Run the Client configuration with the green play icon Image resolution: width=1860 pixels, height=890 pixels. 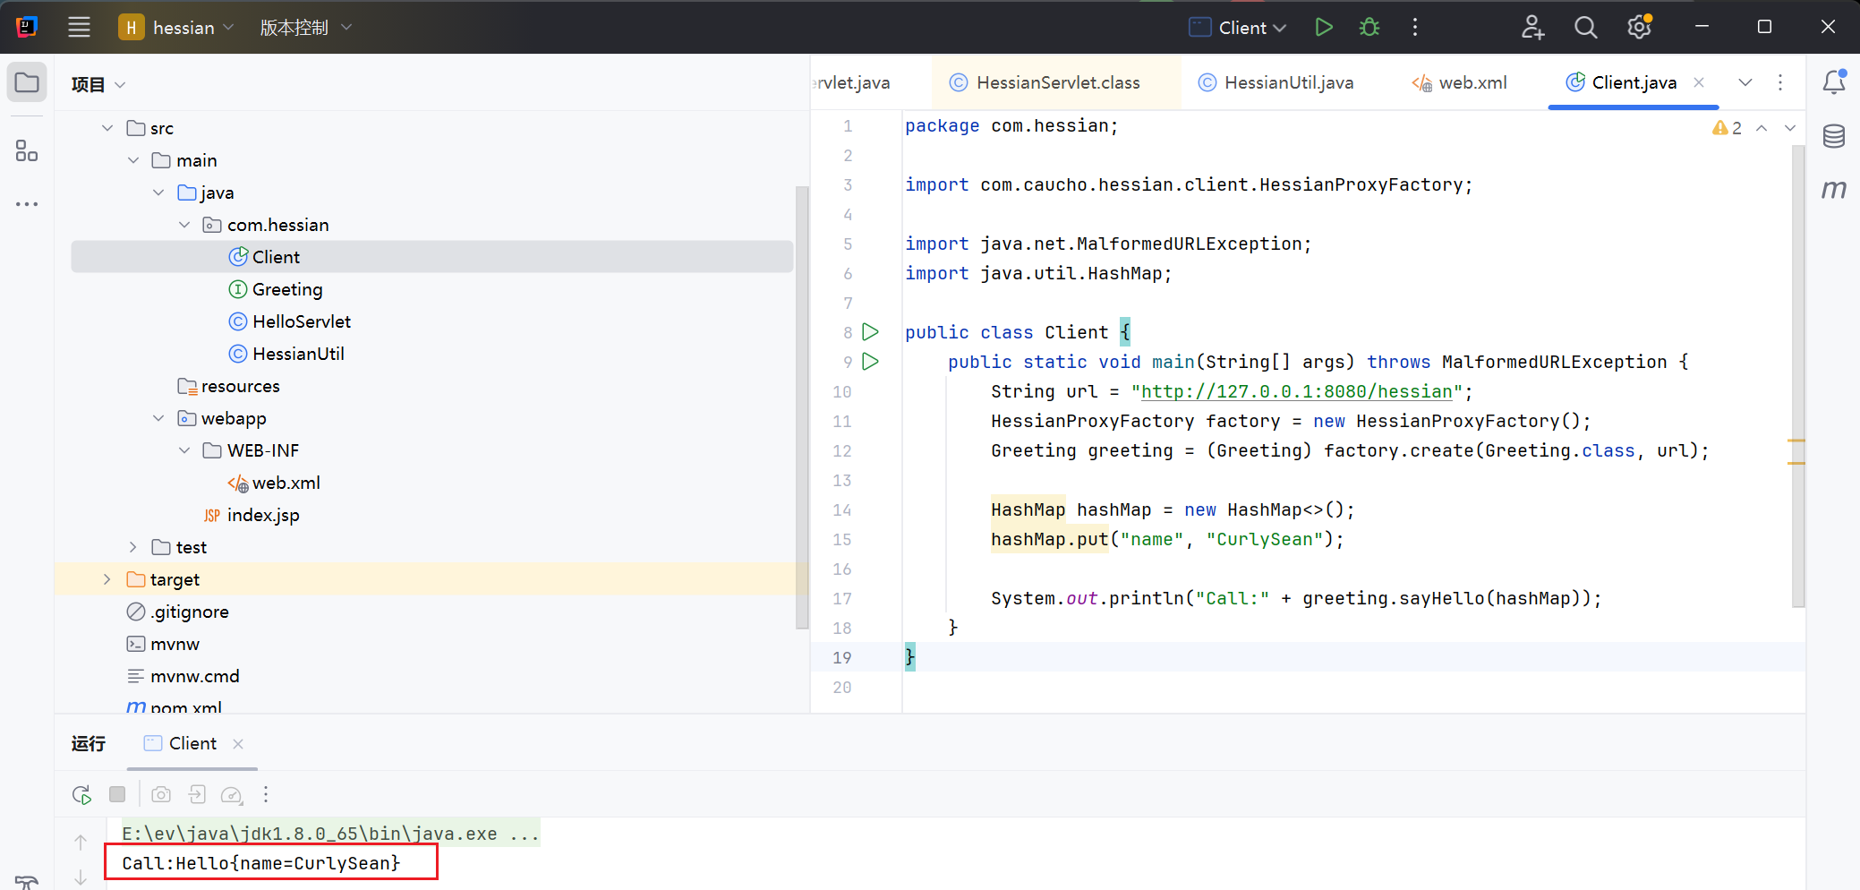click(1324, 27)
